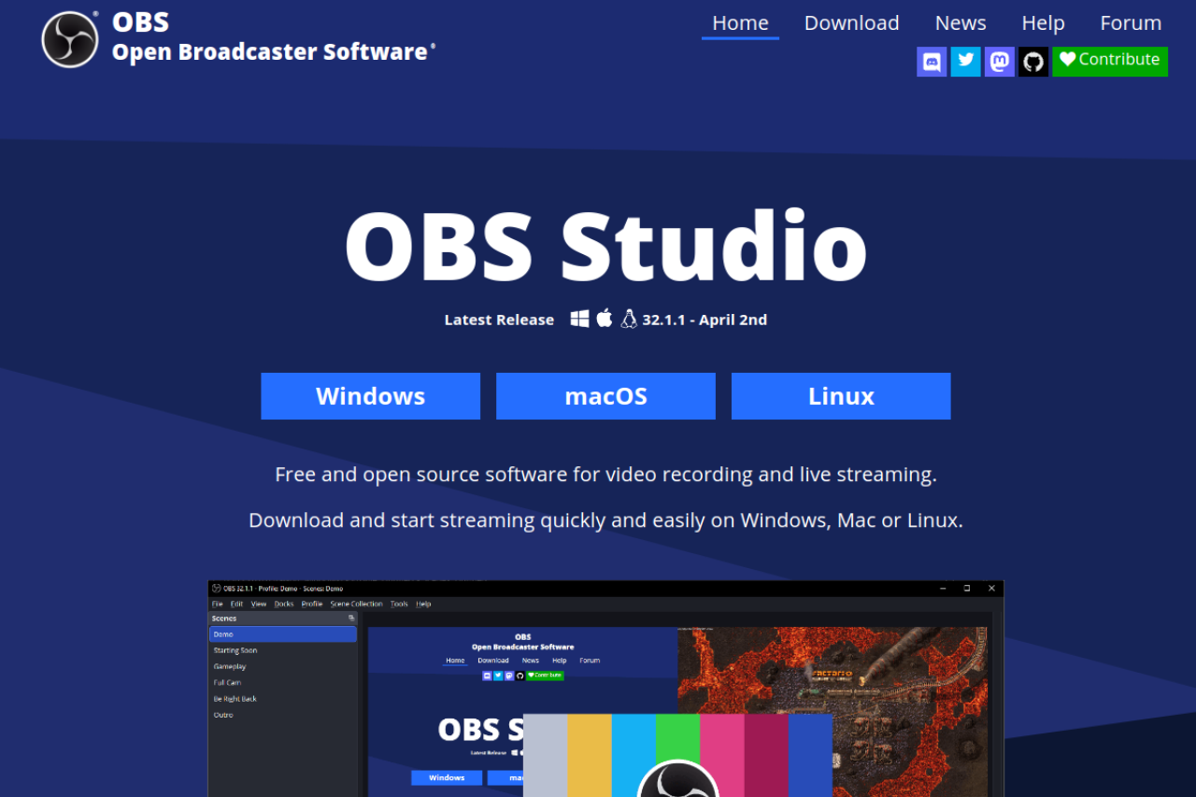
Task: Click the small Windows button inside the OBS preview
Action: point(447,777)
